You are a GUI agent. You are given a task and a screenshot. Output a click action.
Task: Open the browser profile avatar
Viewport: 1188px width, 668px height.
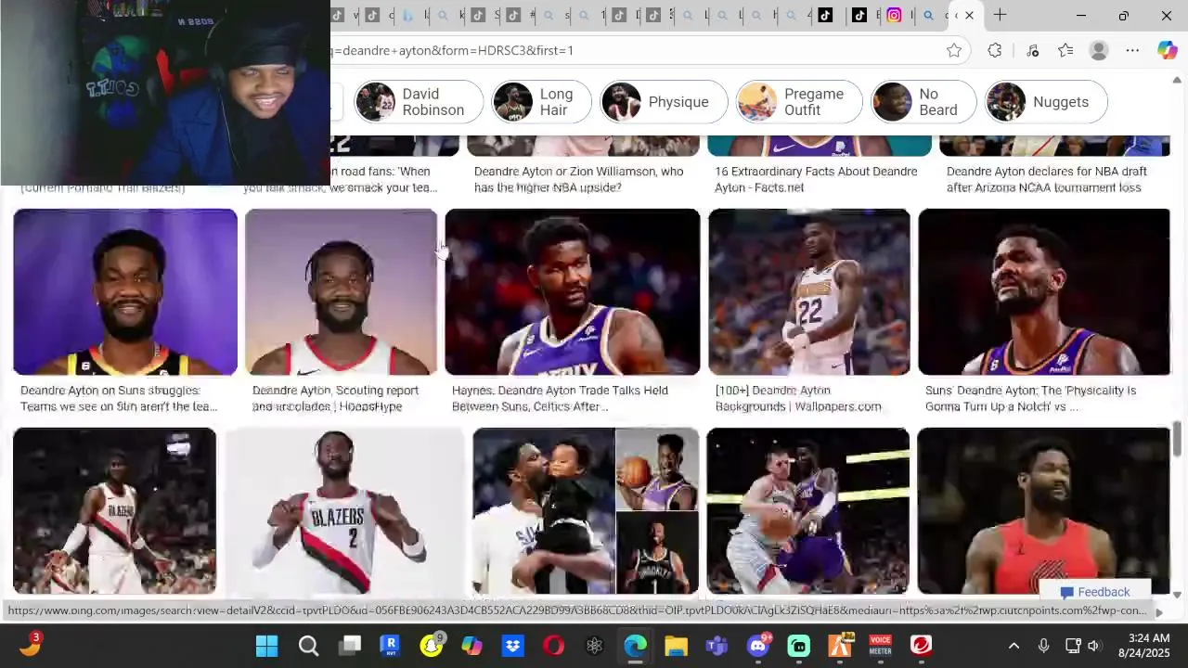click(1099, 50)
